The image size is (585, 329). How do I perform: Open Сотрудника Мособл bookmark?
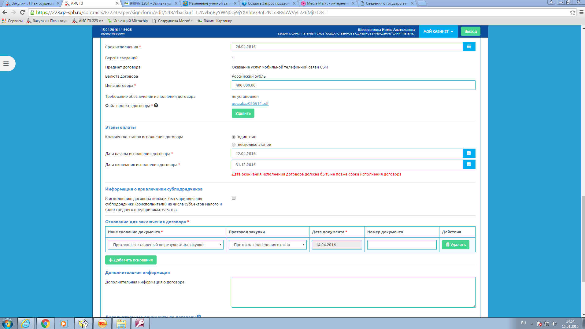pos(173,21)
